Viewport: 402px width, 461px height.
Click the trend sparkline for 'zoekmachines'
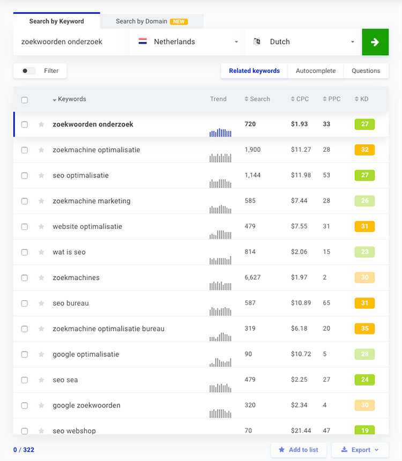point(220,286)
